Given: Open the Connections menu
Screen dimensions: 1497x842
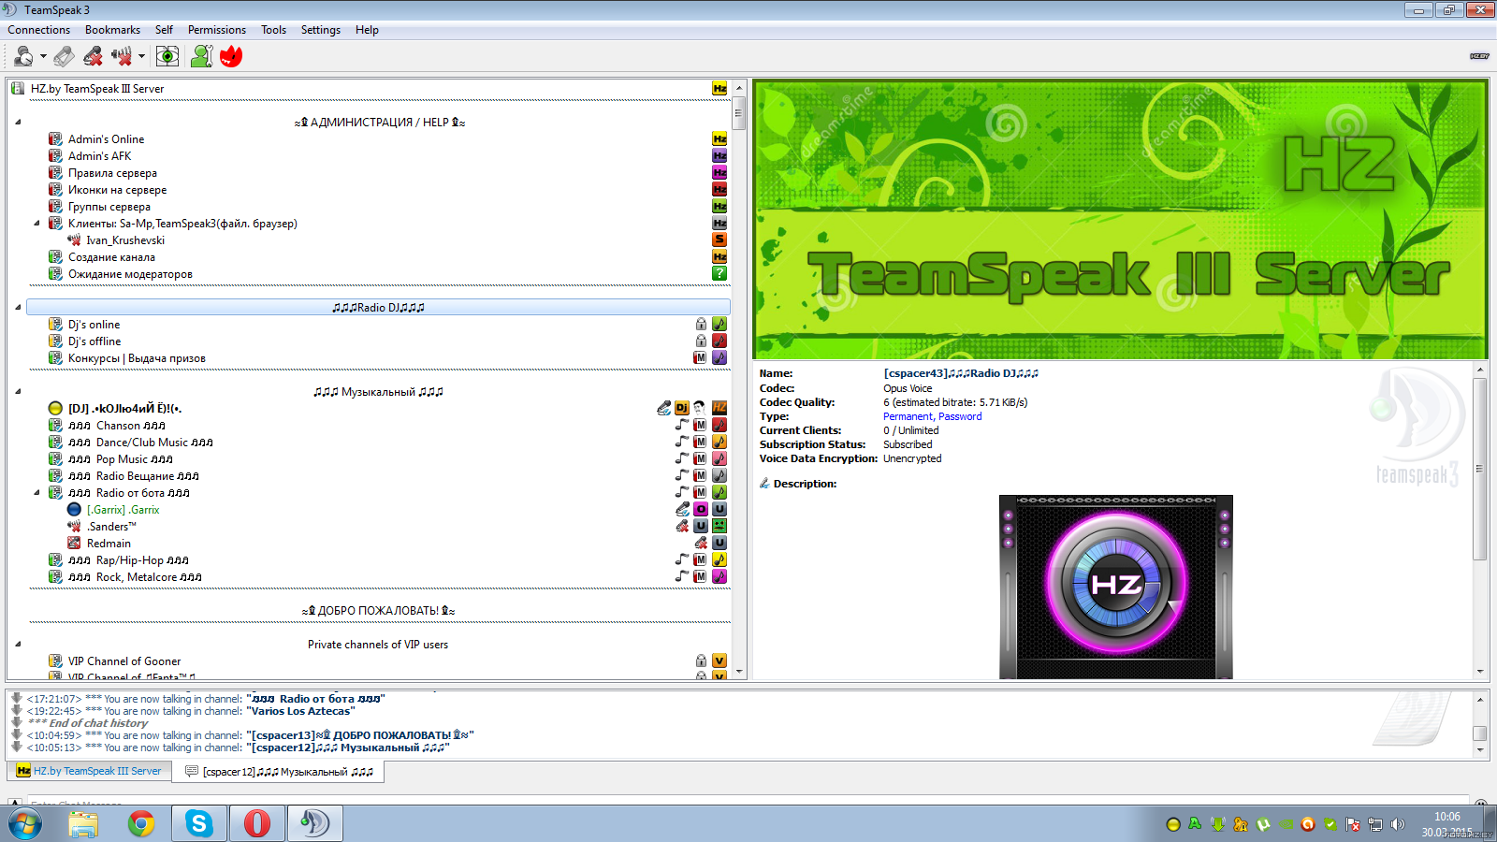Looking at the screenshot, I should coord(38,30).
